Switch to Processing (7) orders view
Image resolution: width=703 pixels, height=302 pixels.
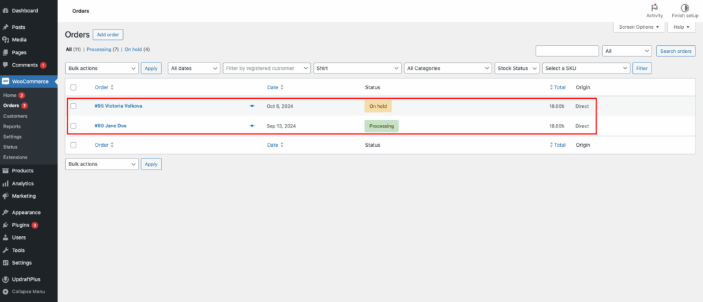(x=103, y=49)
